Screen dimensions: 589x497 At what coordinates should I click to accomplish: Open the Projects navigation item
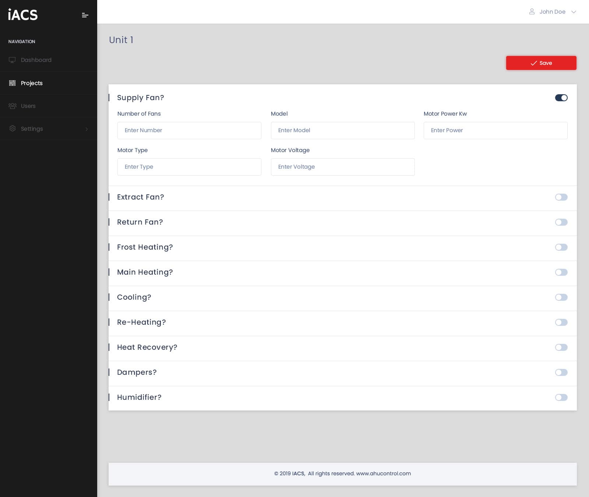click(x=49, y=83)
